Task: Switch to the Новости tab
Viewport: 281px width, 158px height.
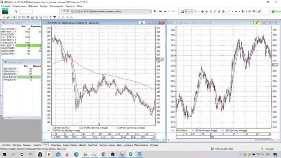Action: [37, 145]
